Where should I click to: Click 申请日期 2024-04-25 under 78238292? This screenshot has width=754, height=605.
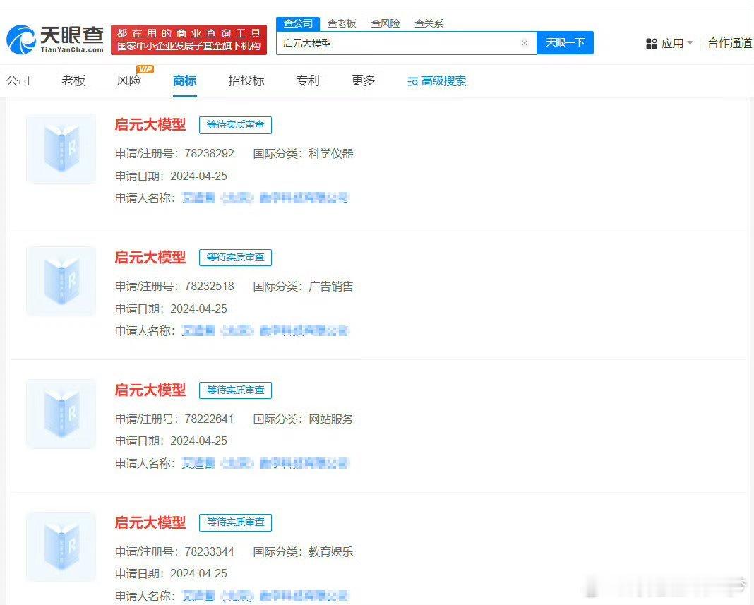171,176
